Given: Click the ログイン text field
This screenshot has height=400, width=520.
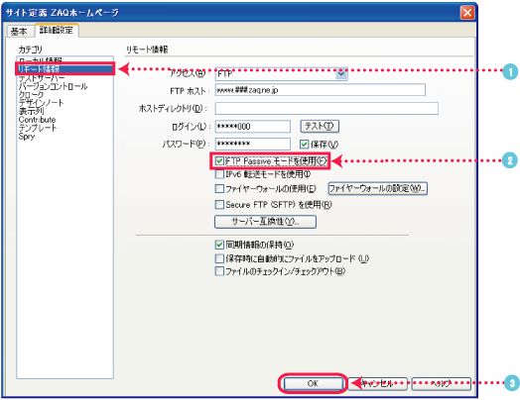Looking at the screenshot, I should coord(253,127).
